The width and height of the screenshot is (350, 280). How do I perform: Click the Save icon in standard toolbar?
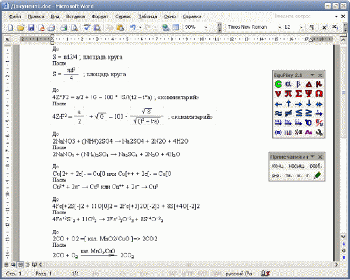coord(32,27)
